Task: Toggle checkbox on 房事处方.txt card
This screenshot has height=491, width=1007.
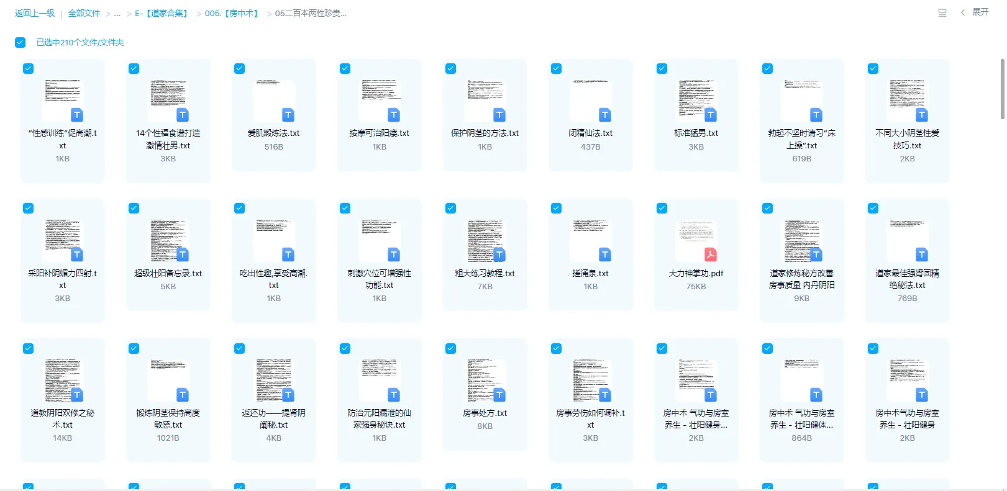Action: [450, 349]
